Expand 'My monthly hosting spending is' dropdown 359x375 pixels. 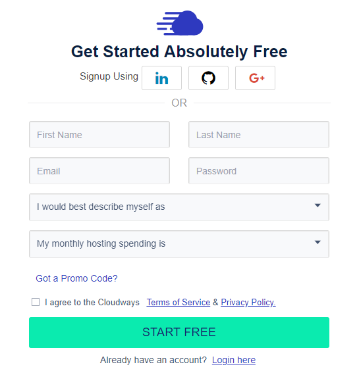179,244
